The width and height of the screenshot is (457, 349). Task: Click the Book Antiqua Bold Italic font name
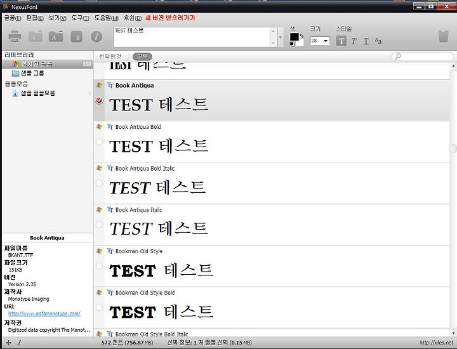point(145,168)
